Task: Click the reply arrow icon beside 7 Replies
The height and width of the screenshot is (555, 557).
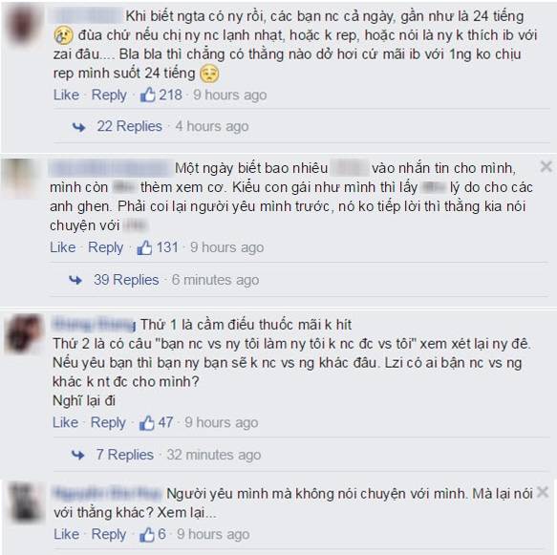Action: pyautogui.click(x=77, y=455)
